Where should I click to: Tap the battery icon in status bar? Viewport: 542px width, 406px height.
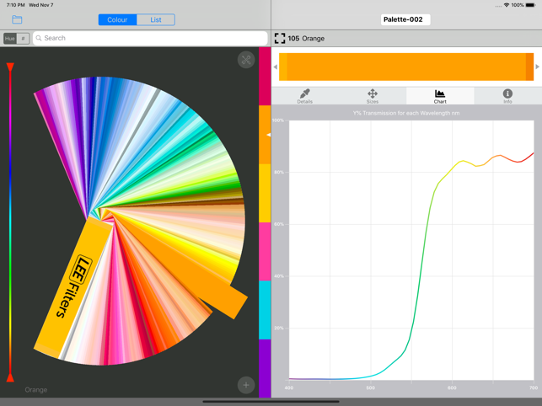pos(531,5)
